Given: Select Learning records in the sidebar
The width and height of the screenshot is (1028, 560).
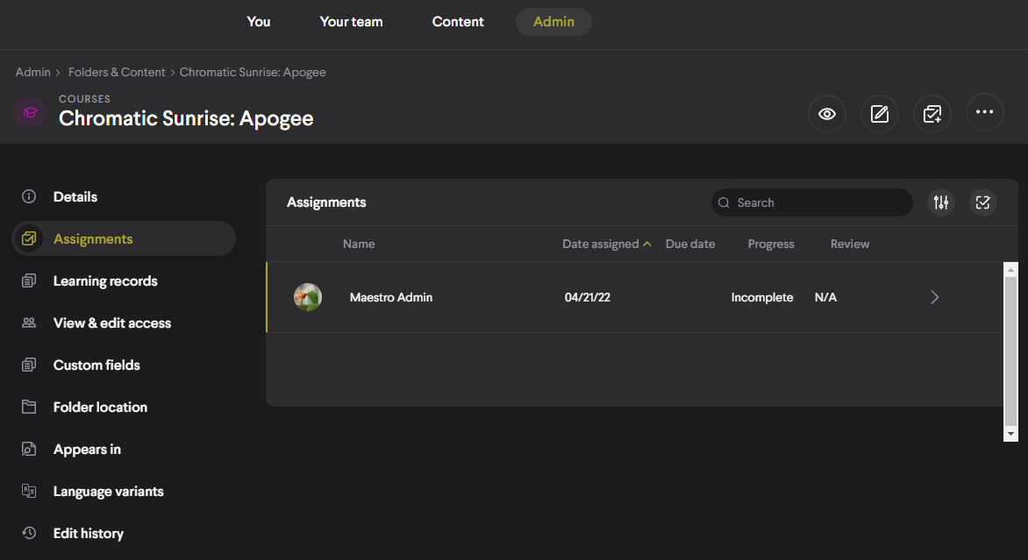Looking at the screenshot, I should coord(105,280).
